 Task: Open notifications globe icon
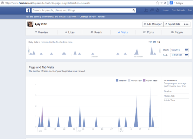point(157,10)
